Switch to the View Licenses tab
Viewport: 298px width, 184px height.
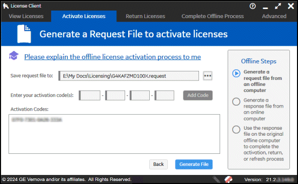[26, 17]
